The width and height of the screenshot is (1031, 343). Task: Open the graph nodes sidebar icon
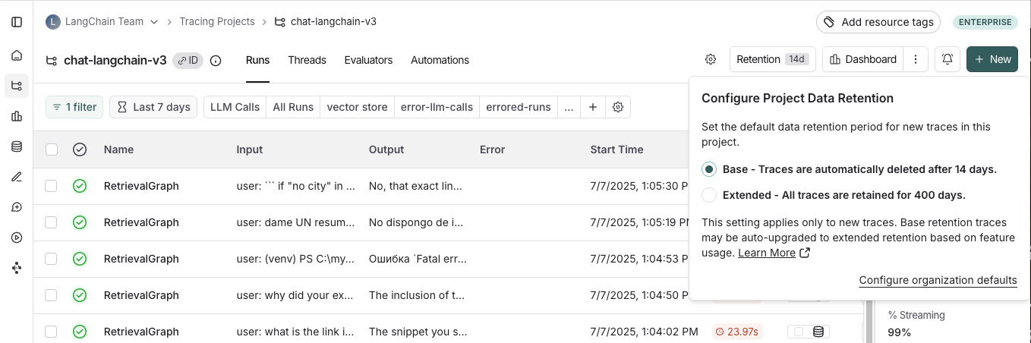click(x=17, y=268)
